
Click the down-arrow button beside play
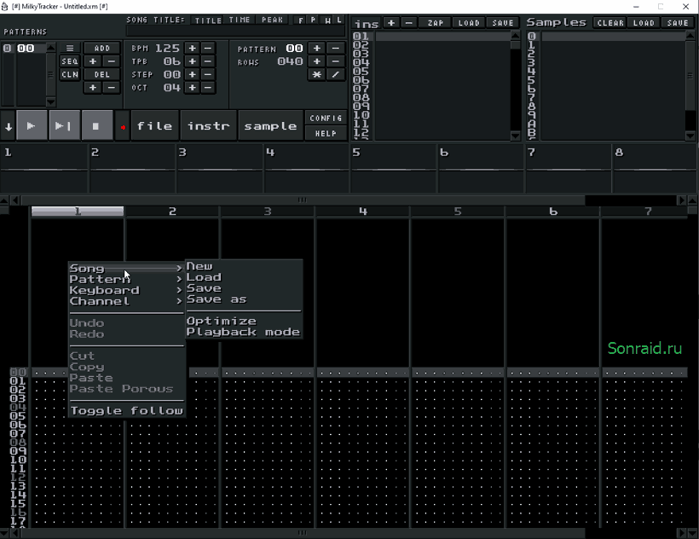(x=8, y=126)
